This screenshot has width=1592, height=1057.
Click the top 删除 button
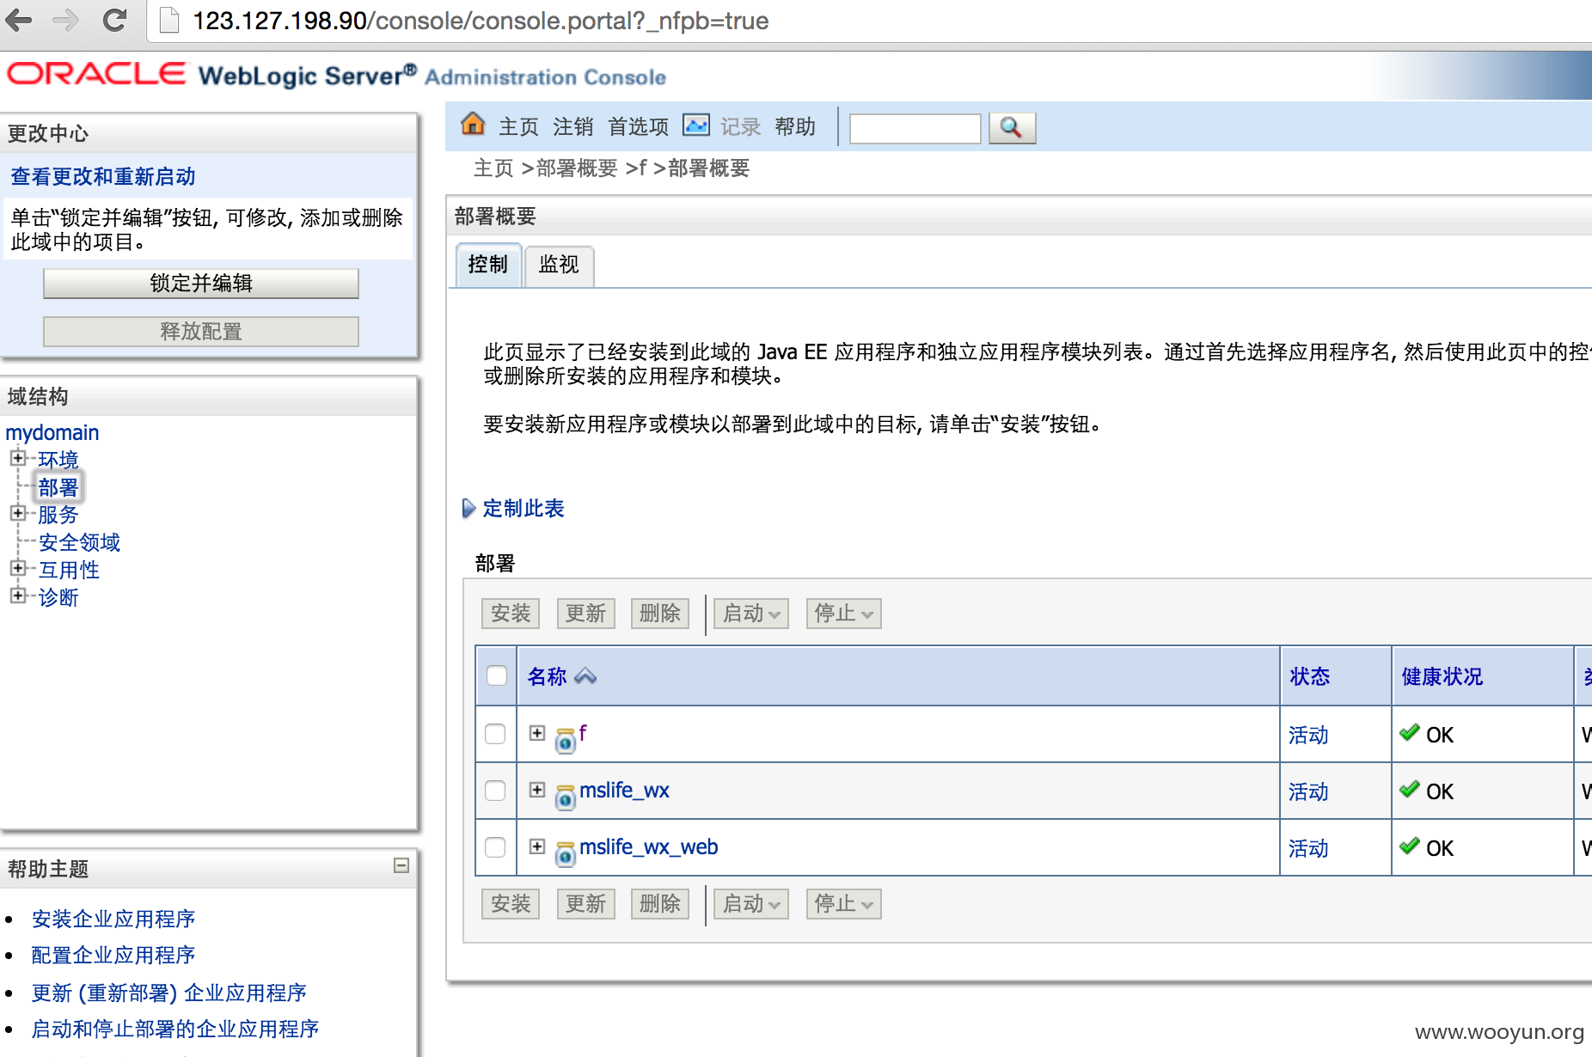point(660,614)
